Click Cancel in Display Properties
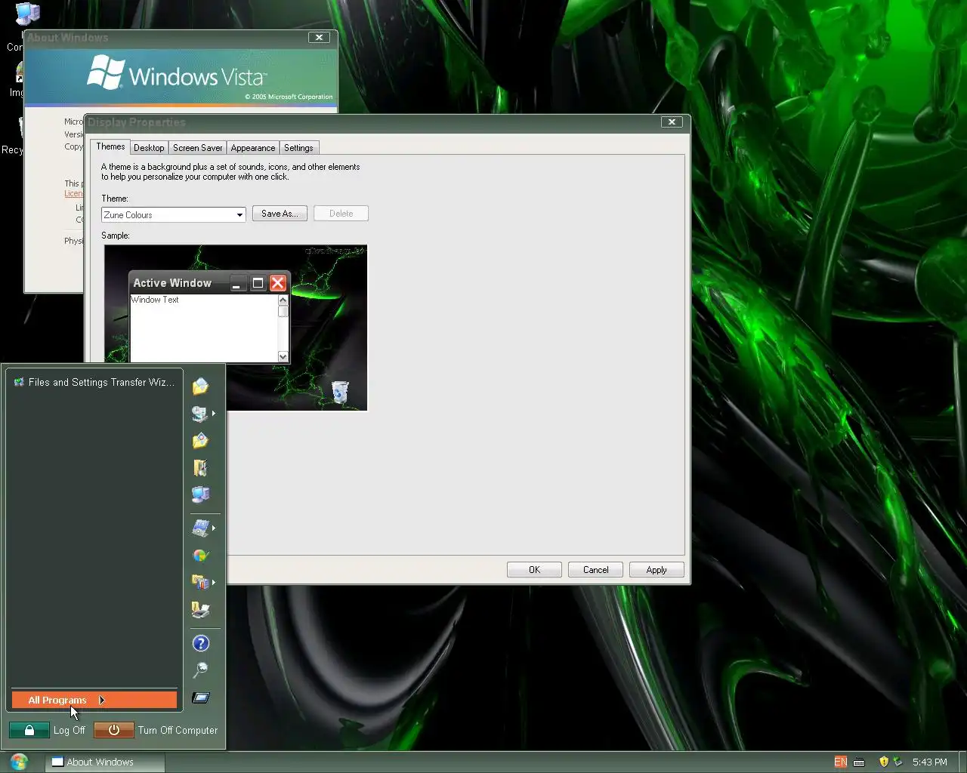967x773 pixels. coord(595,570)
